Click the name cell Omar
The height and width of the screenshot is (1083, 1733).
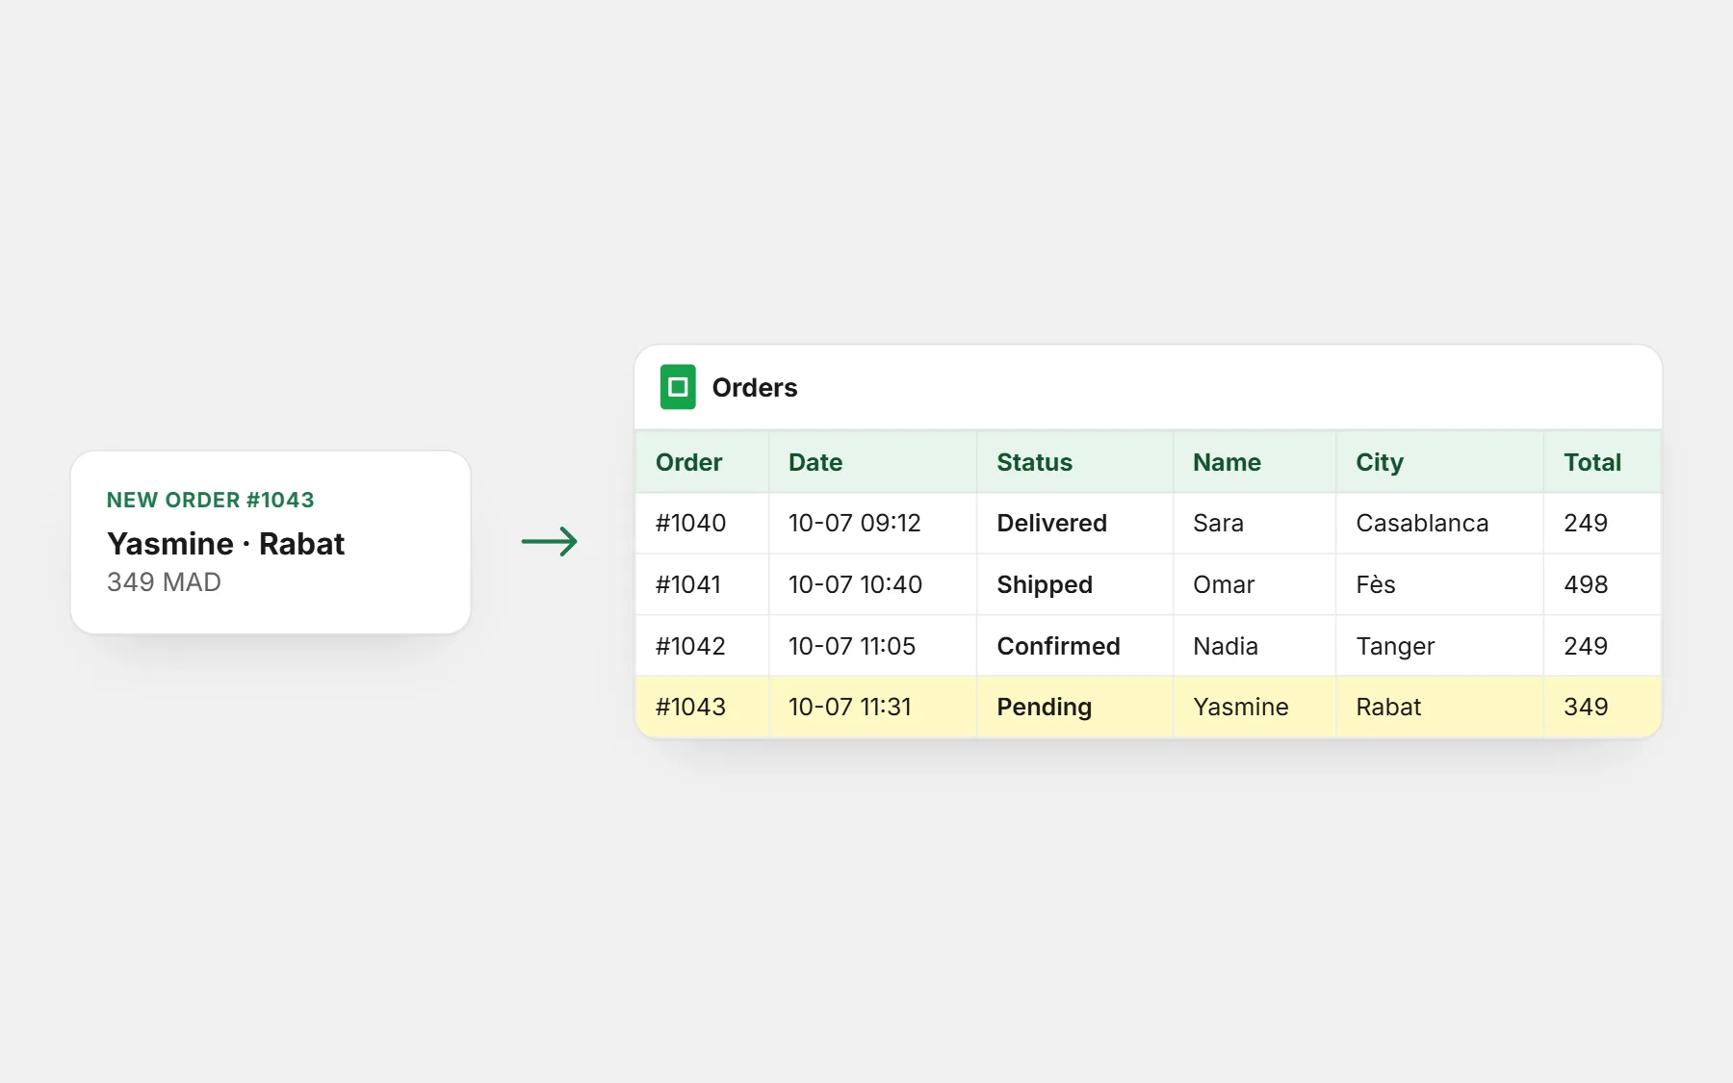(1254, 584)
